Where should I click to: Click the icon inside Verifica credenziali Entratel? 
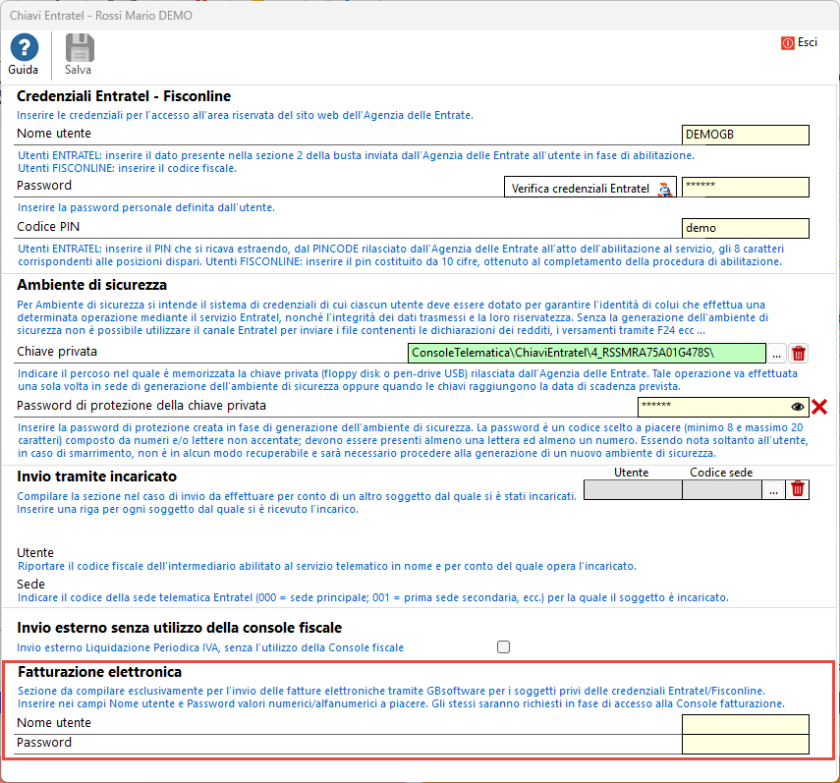pos(665,189)
